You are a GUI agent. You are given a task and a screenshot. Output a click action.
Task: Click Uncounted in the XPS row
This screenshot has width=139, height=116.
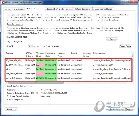pos(76,69)
